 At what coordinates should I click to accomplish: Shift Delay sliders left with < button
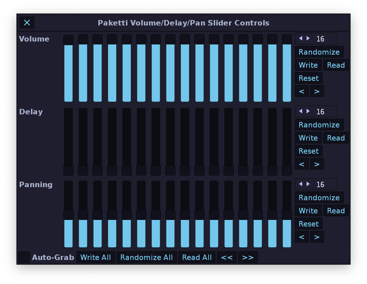[301, 164]
